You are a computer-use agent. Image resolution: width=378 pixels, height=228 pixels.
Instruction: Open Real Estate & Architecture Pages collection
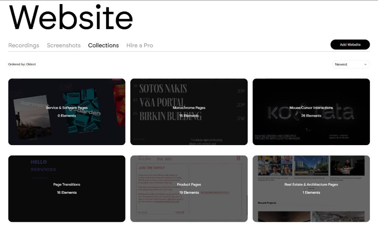coord(311,189)
